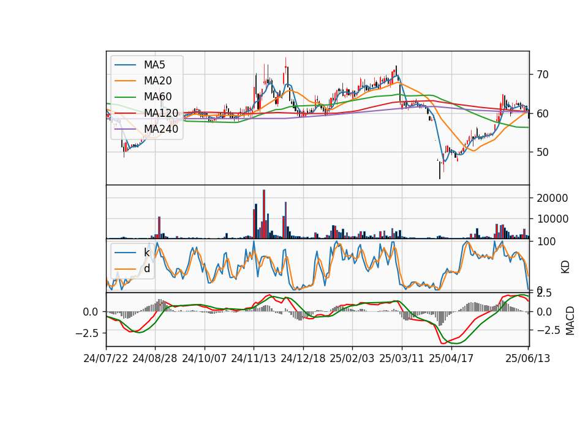Click the blue MA5 legend line sample
Screen dimensions: 588x422
(x=125, y=65)
